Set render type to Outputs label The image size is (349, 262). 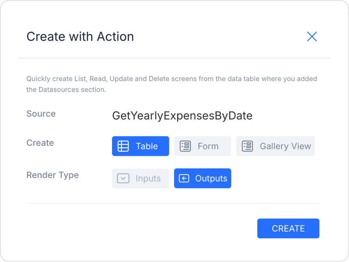(211, 179)
